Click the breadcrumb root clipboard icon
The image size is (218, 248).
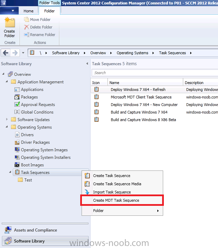pyautogui.click(x=32, y=52)
